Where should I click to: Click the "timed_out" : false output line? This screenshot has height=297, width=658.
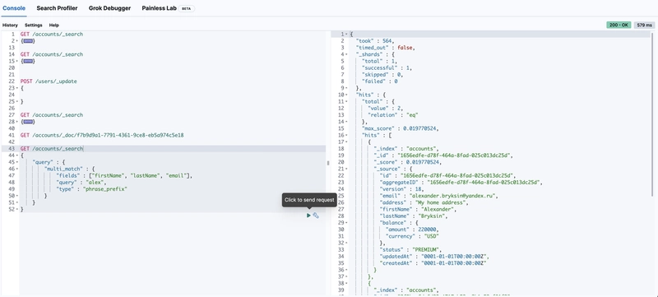coord(385,48)
